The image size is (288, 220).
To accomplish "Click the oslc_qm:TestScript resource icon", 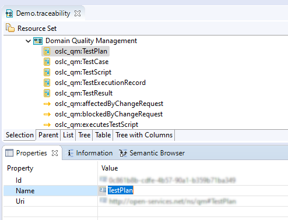I will pyautogui.click(x=47, y=72).
